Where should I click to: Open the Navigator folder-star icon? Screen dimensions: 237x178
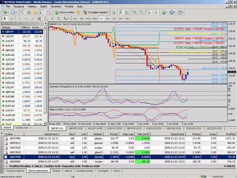[x=35, y=12]
